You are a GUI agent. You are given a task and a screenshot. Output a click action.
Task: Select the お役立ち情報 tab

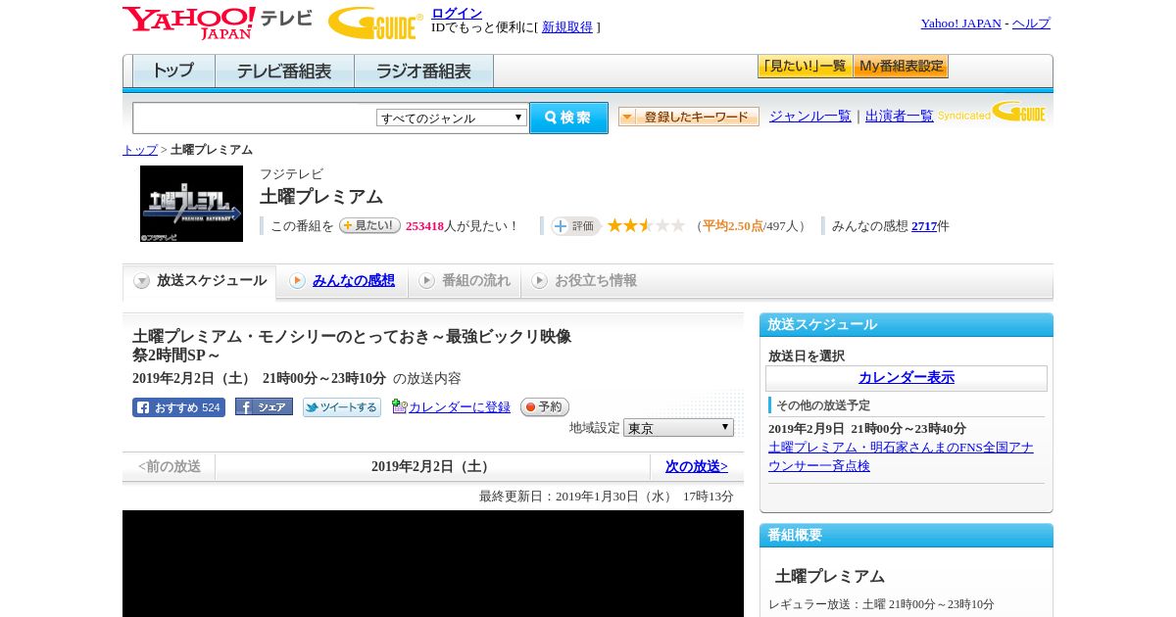[584, 281]
